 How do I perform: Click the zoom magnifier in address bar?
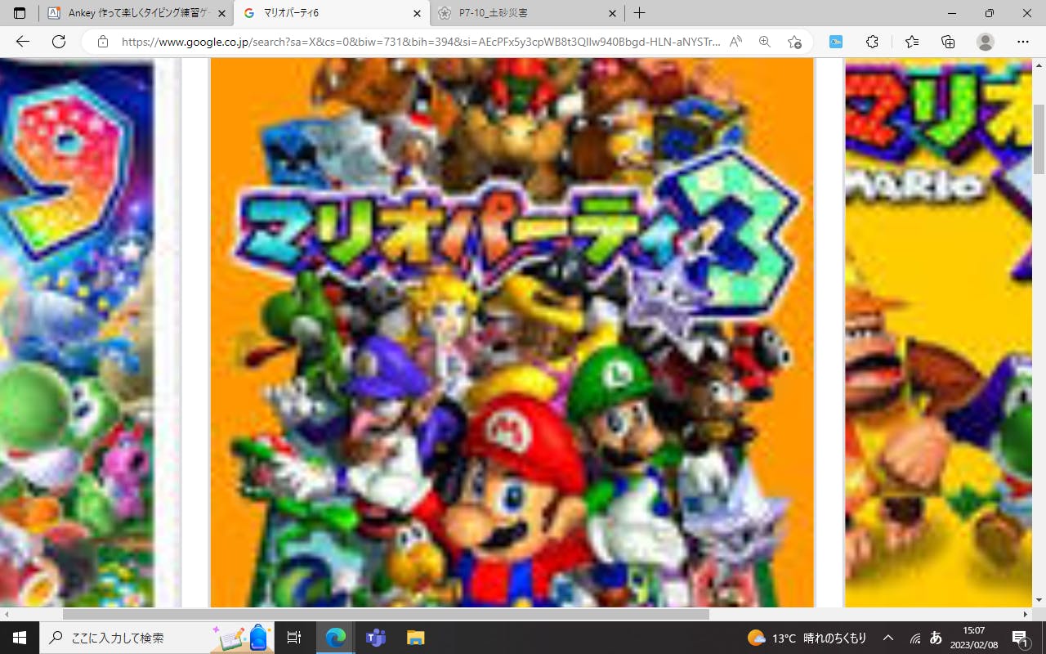[x=765, y=42]
